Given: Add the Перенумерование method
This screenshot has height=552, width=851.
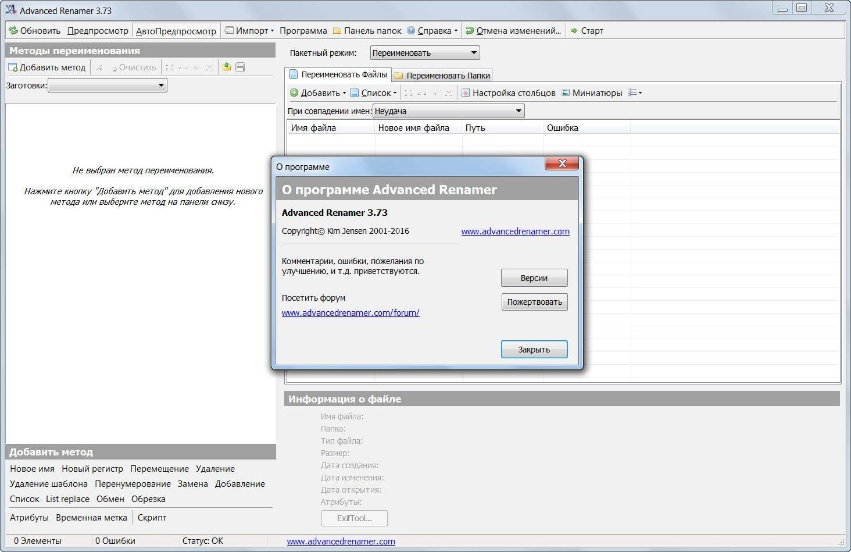Looking at the screenshot, I should 133,484.
